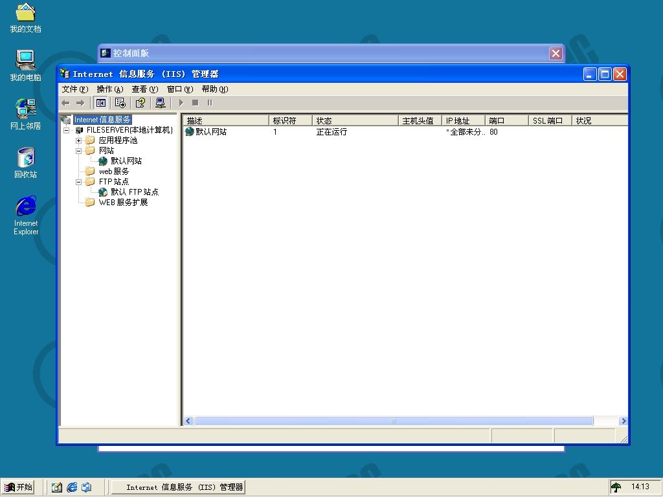Viewport: 663px width, 497px height.
Task: Collapse the FILESERVER tree node
Action: pos(67,130)
